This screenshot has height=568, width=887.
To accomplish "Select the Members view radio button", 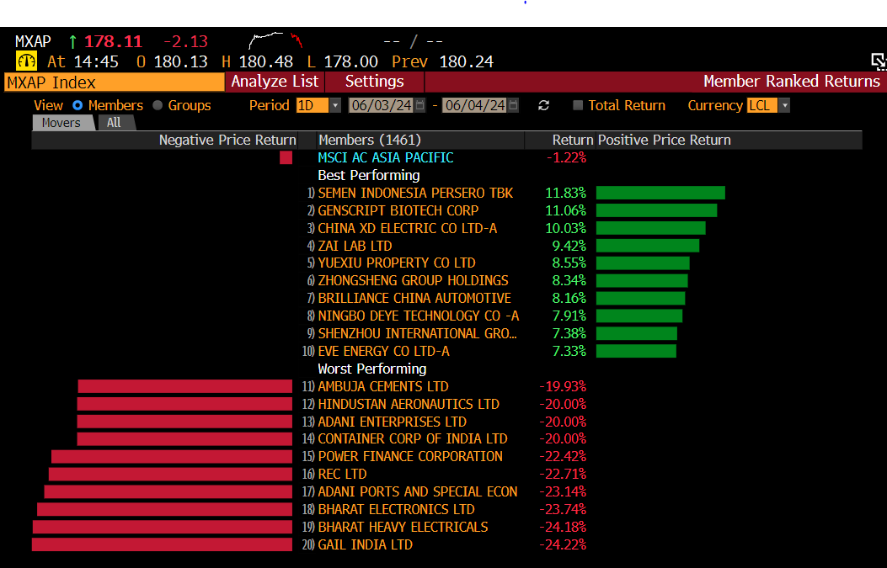I will coord(77,105).
